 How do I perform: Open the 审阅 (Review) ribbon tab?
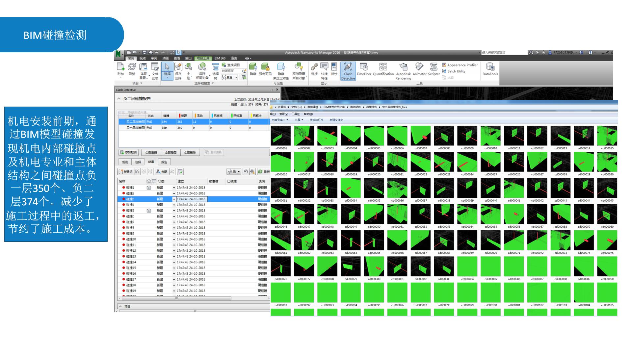[154, 58]
